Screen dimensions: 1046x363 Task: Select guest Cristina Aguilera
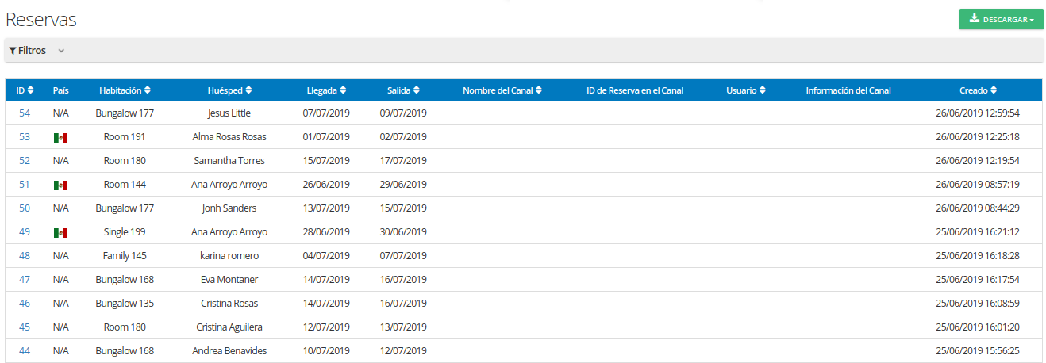point(229,327)
